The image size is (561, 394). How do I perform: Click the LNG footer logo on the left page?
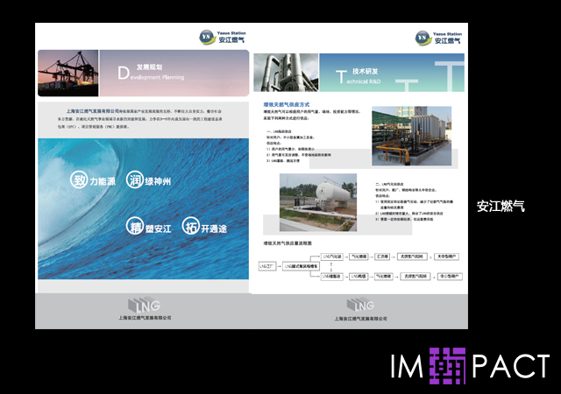pos(145,305)
